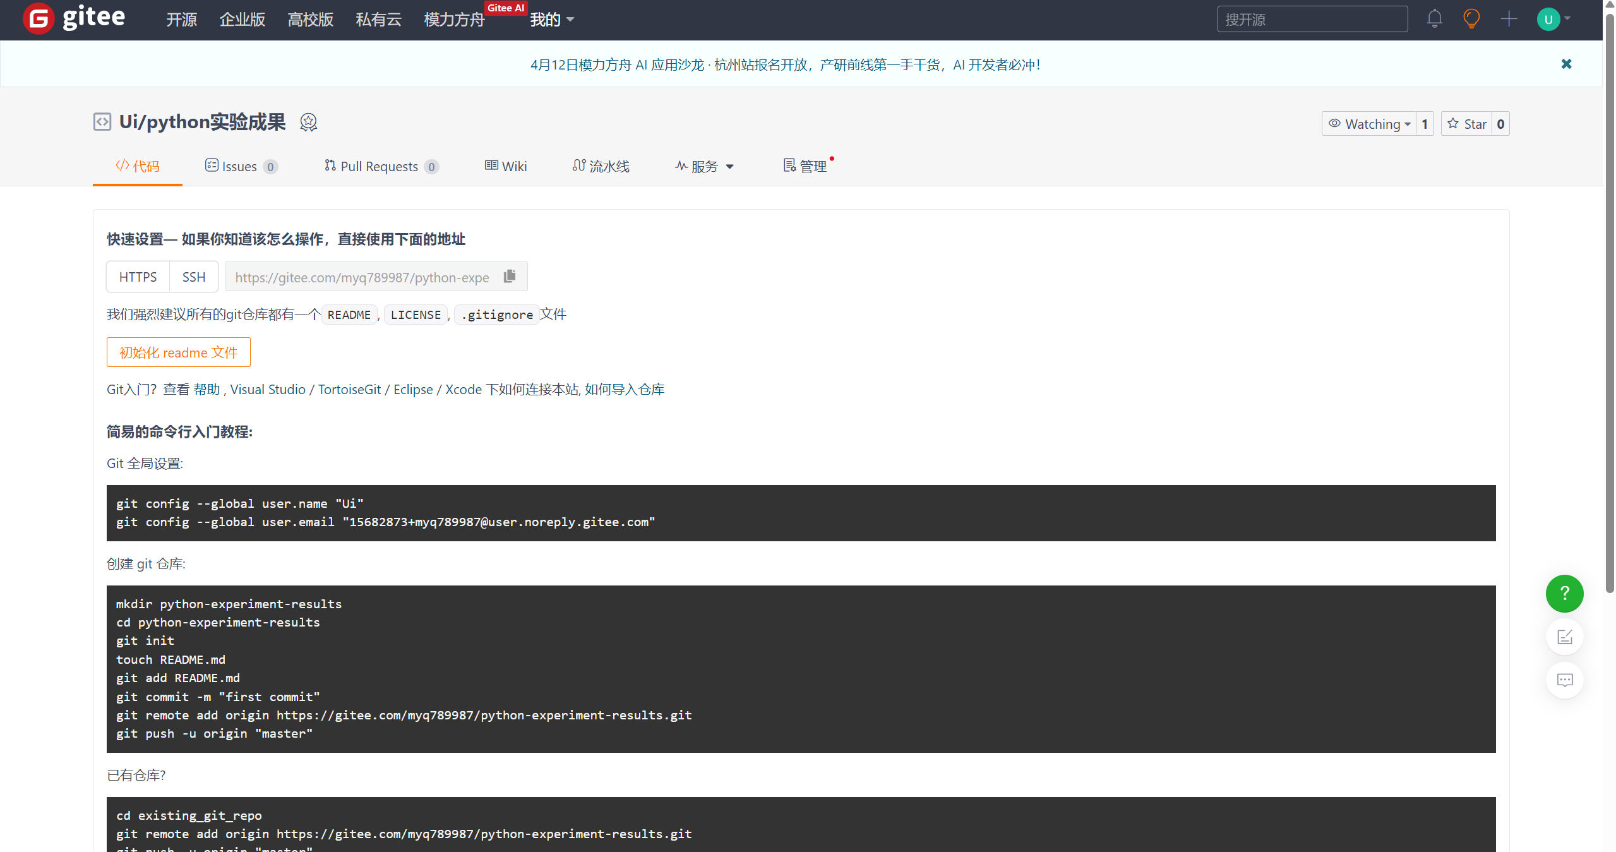
Task: Open the Wiki tab
Action: click(506, 166)
